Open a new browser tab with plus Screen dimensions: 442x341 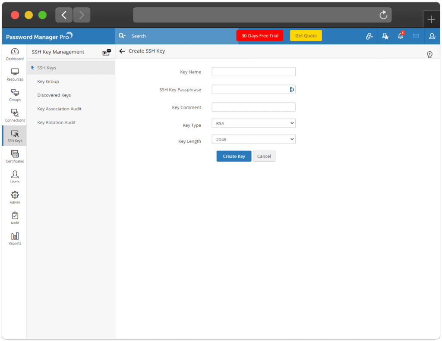point(431,19)
